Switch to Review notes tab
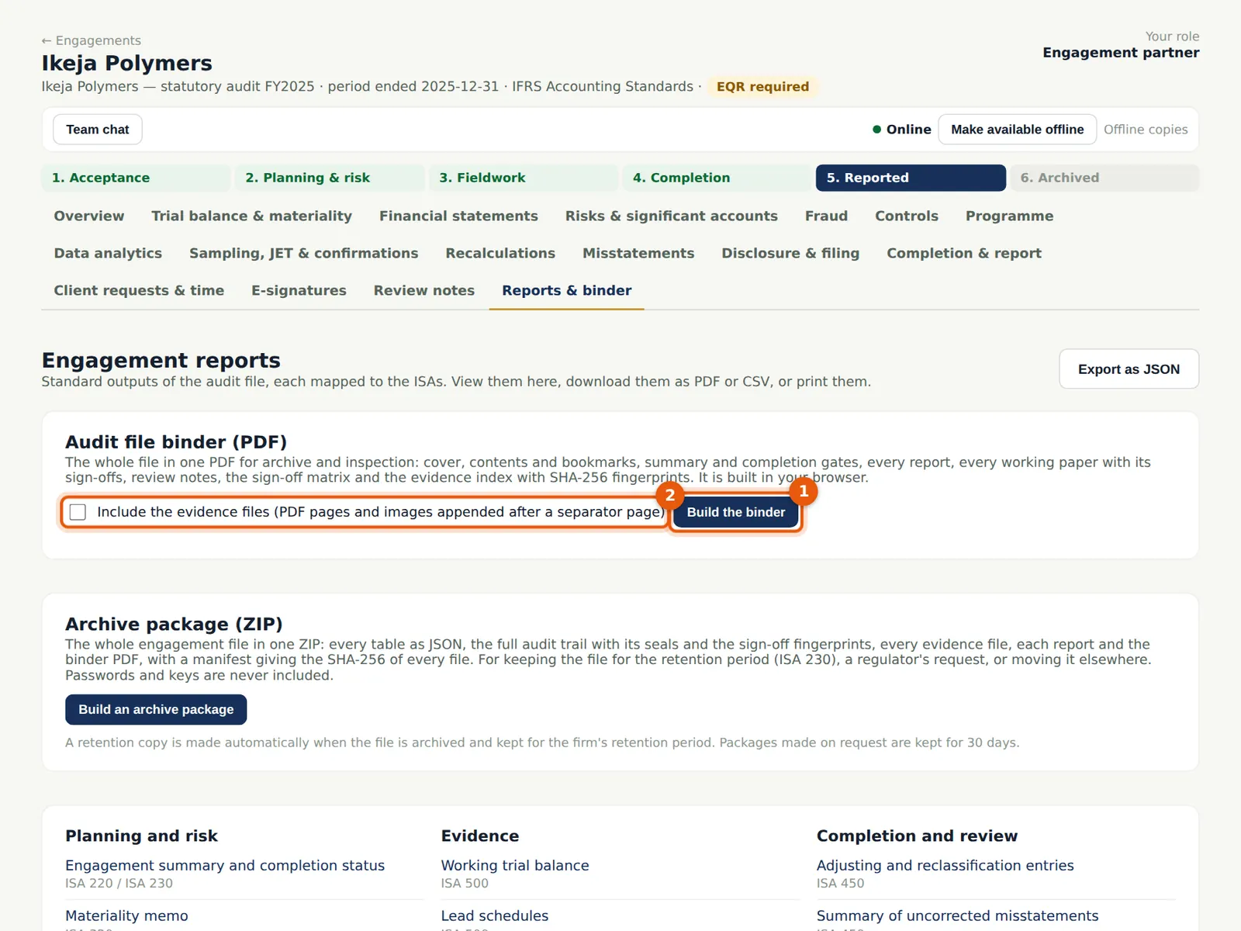Image resolution: width=1241 pixels, height=931 pixels. 424,290
